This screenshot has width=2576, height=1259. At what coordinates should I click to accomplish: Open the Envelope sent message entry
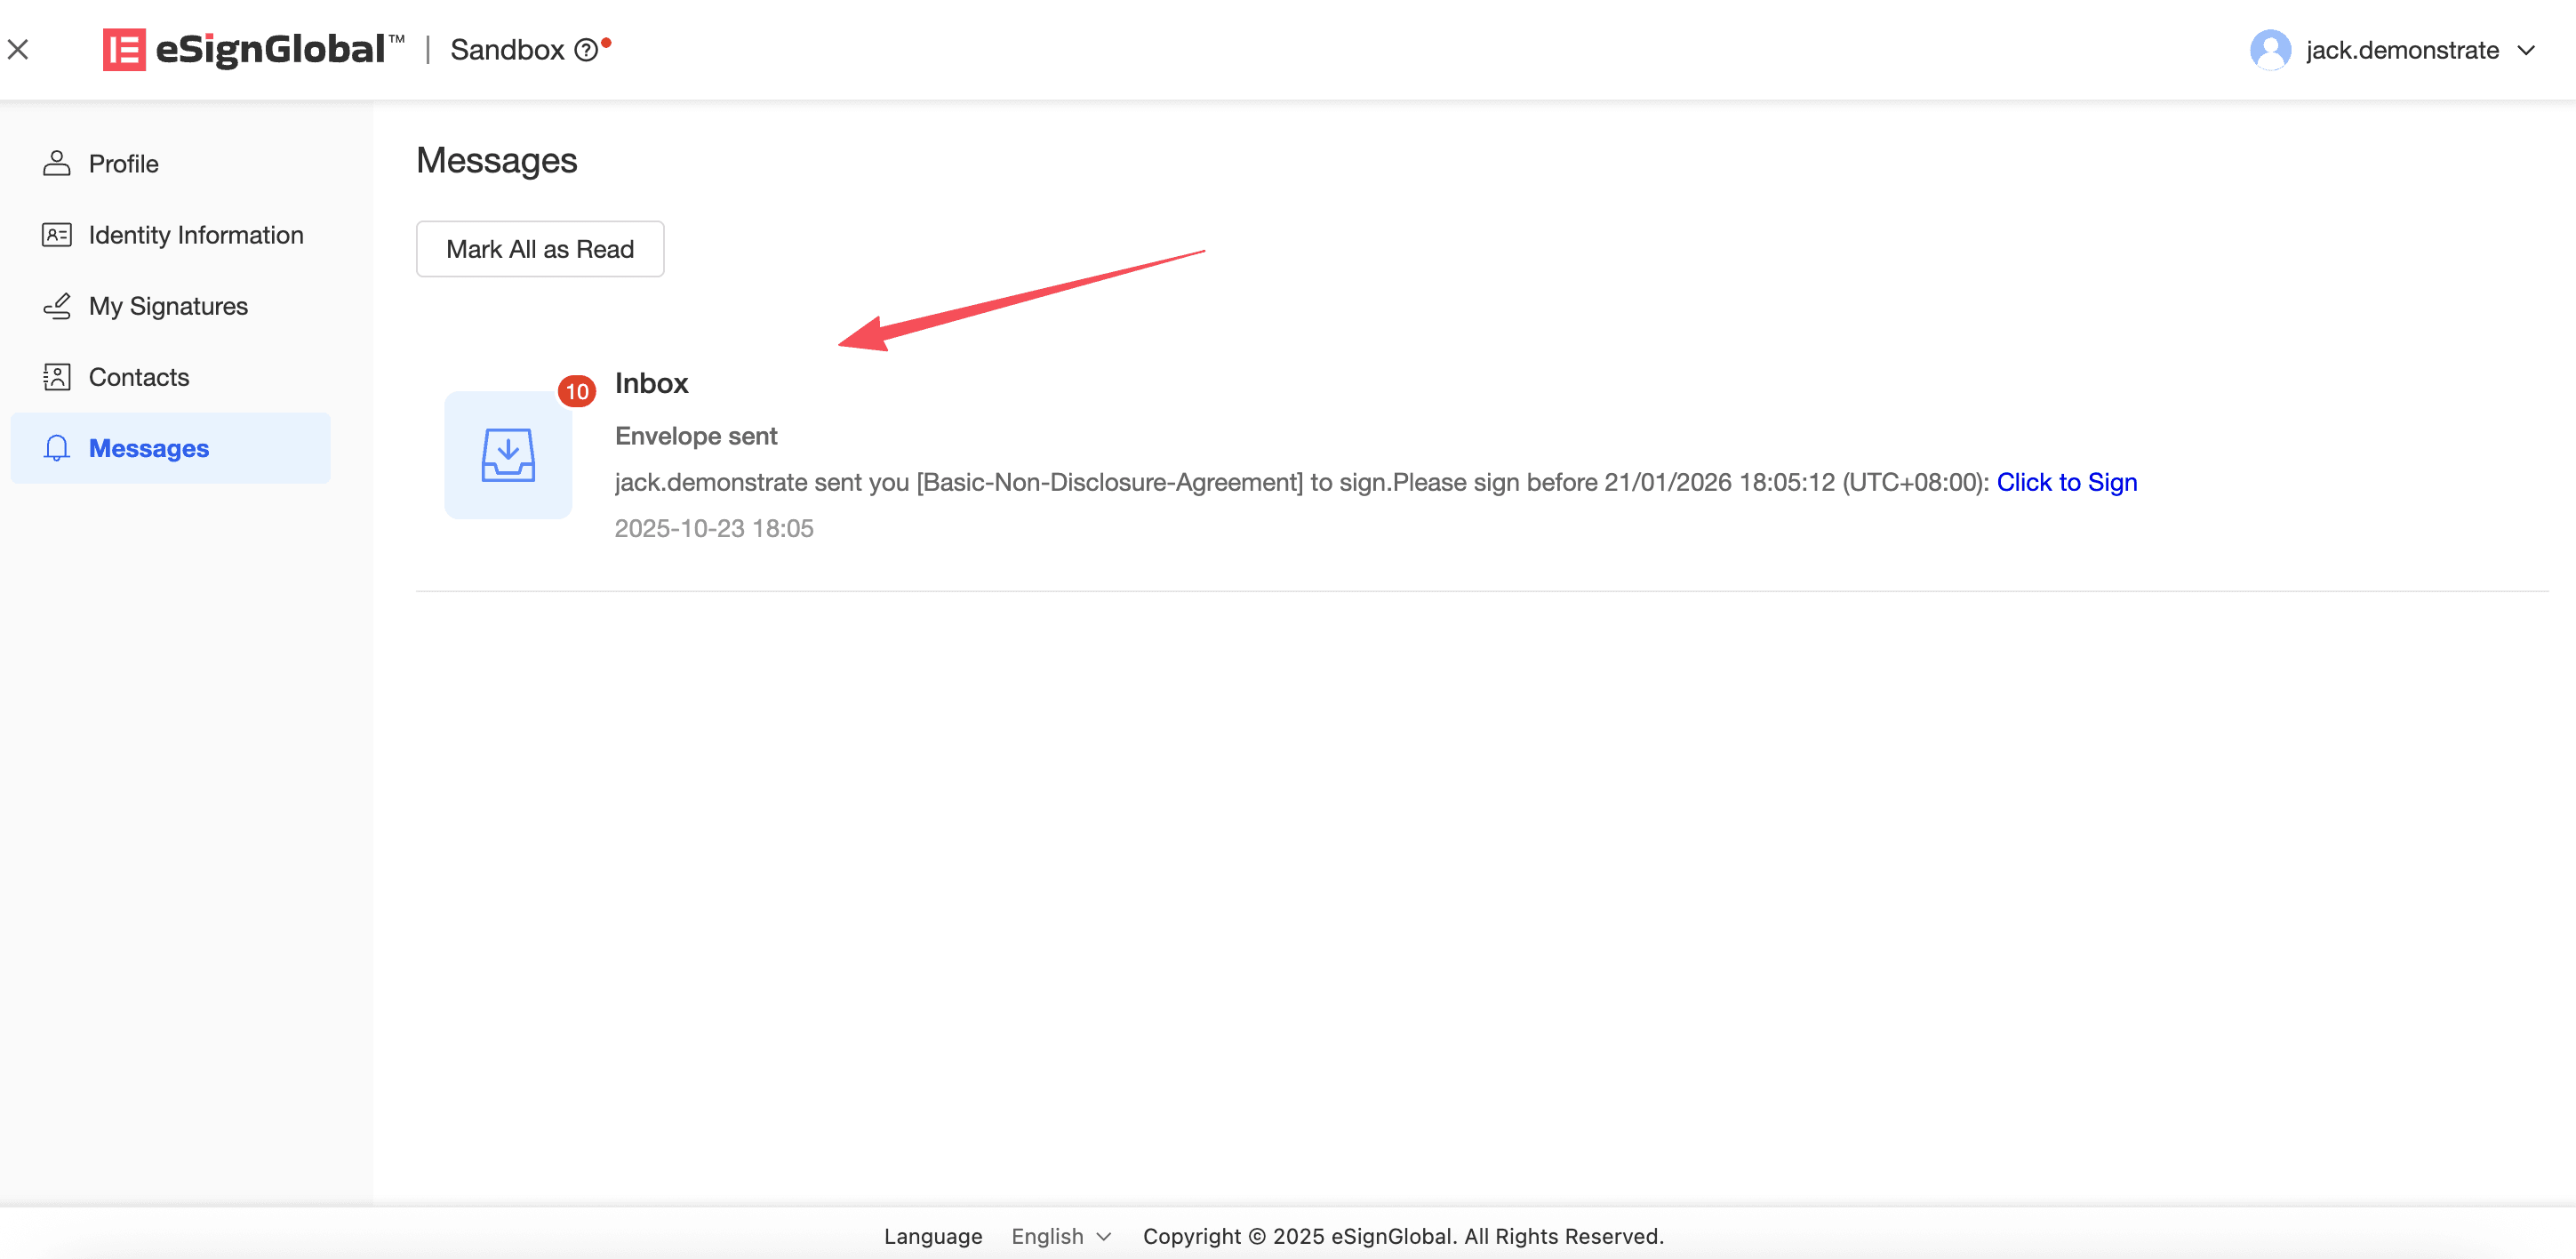pos(696,436)
